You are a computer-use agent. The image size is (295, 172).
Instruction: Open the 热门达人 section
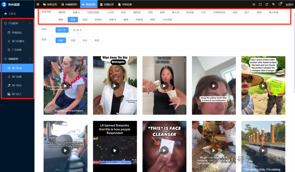17,94
